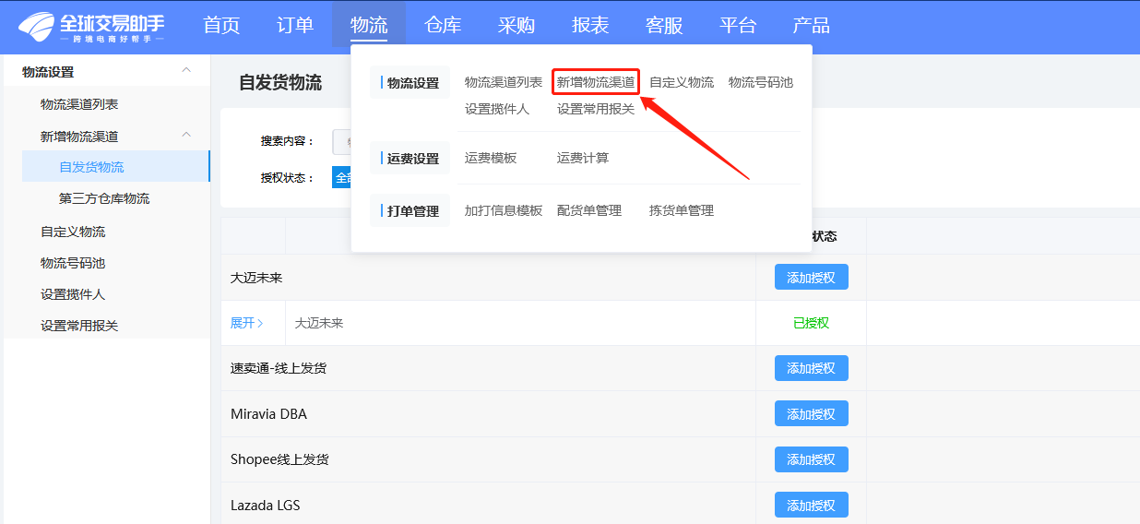Open 加打信息模板 under 打单管理

[504, 210]
